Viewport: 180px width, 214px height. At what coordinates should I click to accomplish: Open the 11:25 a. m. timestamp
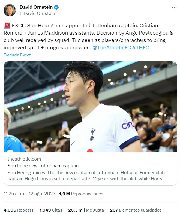point(14,194)
